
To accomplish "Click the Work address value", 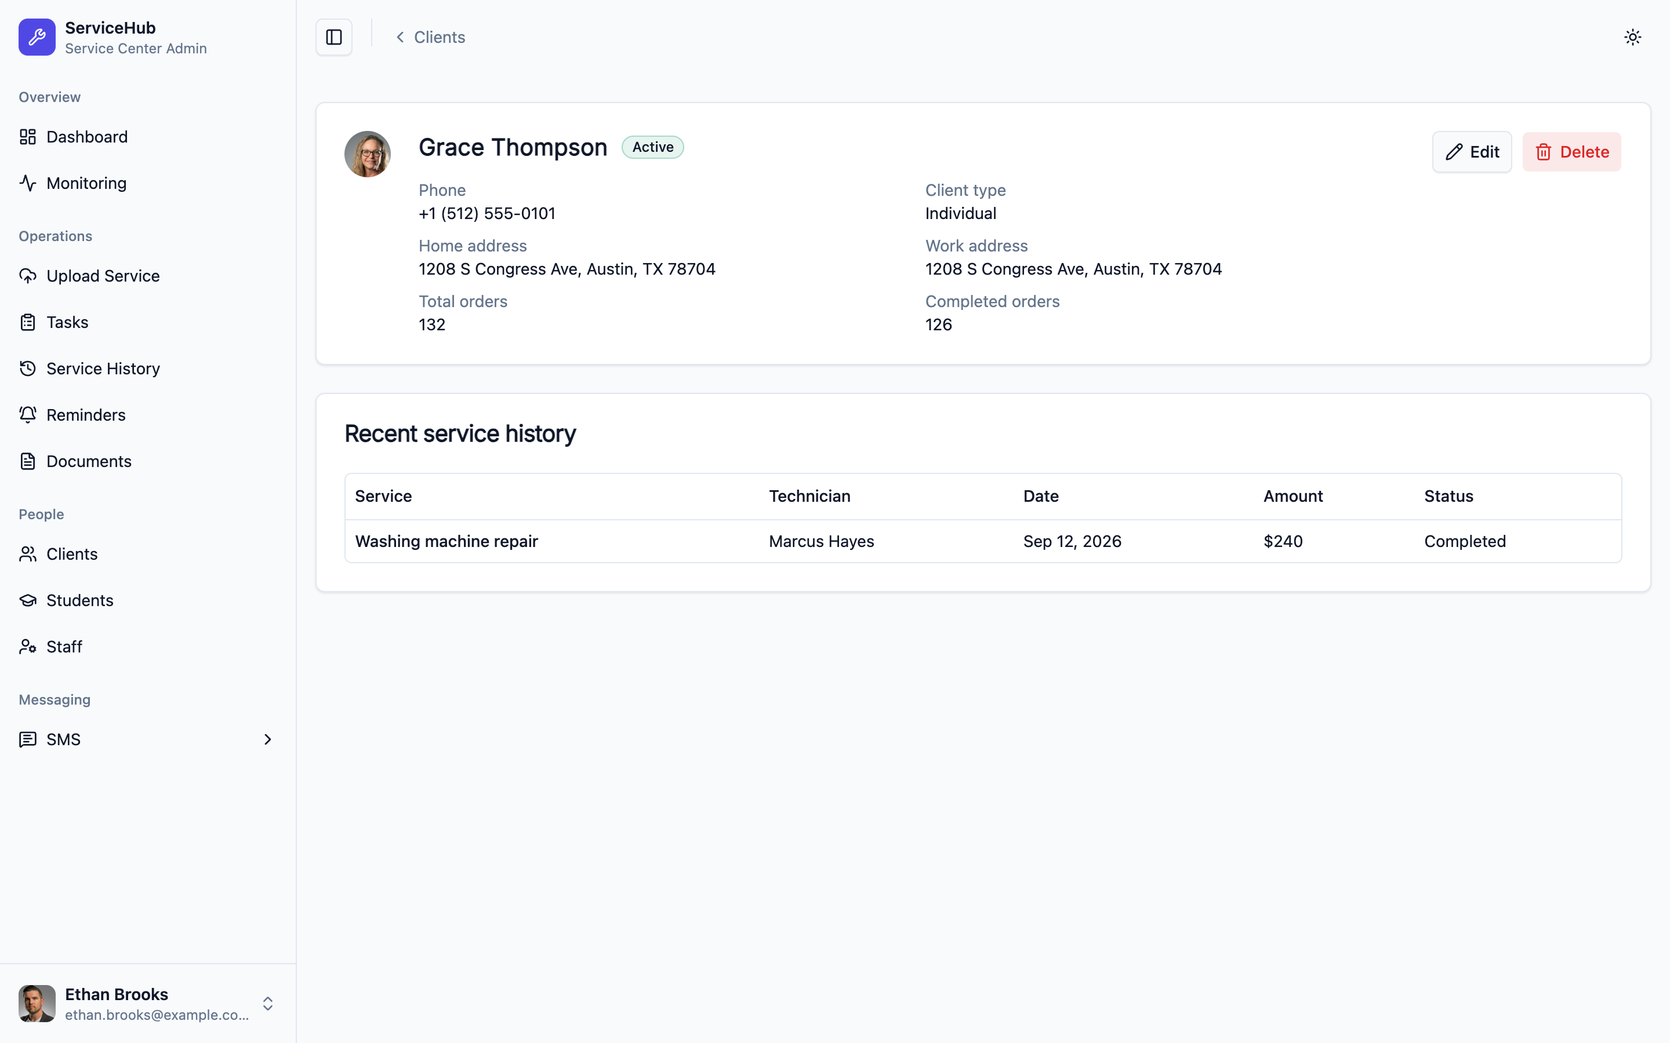I will tap(1073, 269).
